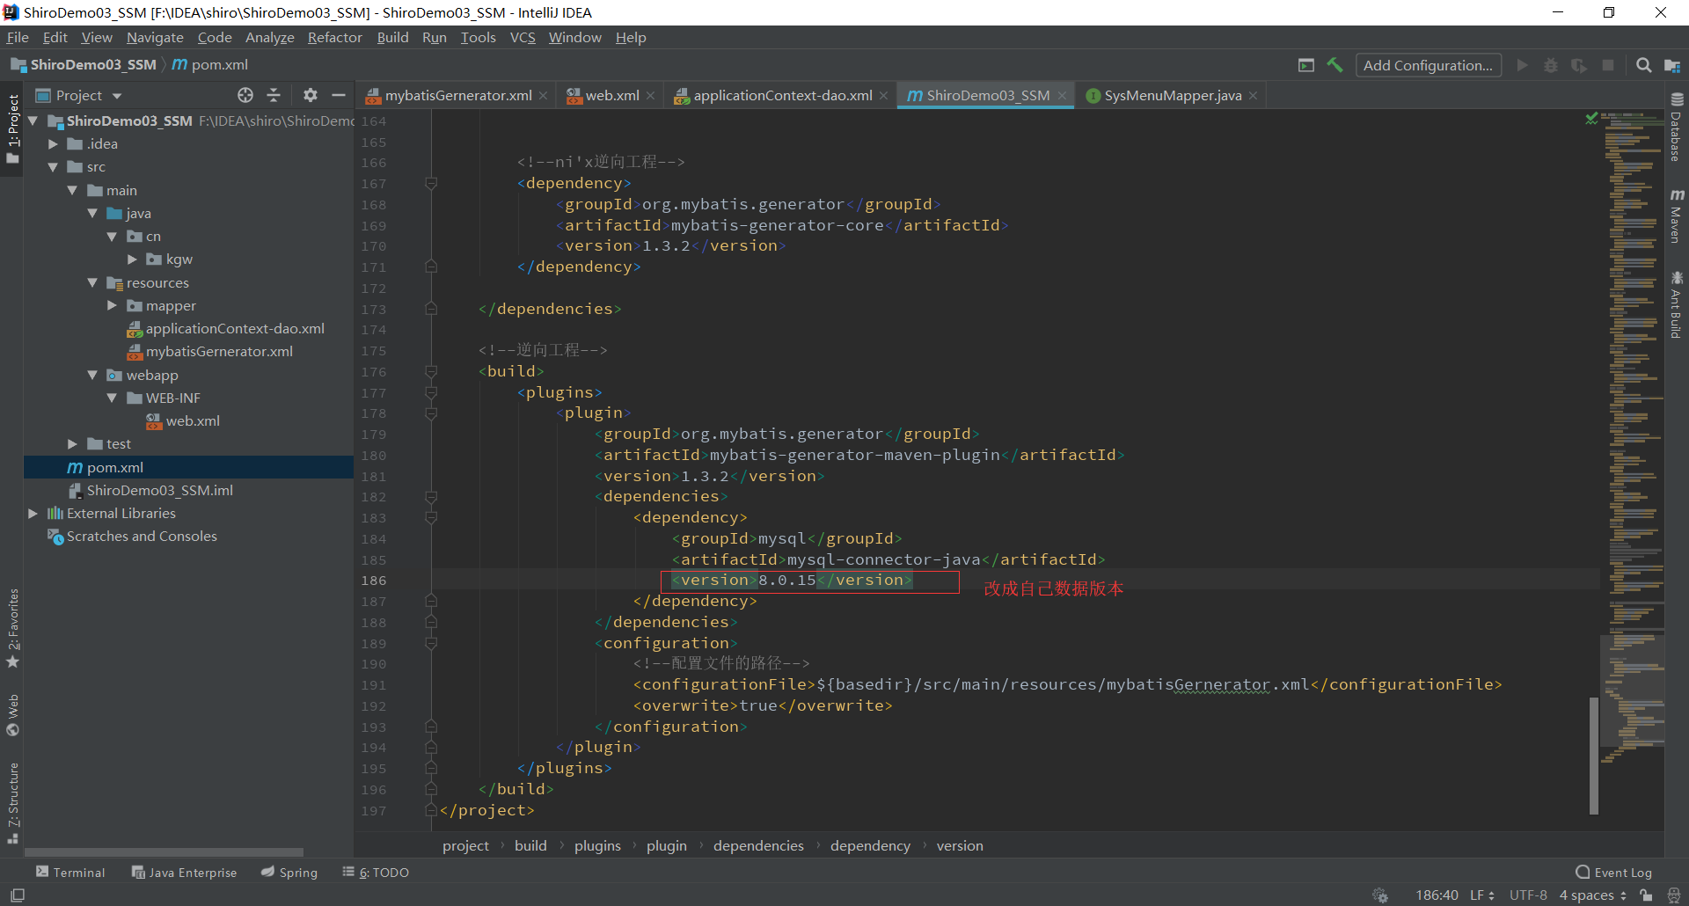
Task: Expand the kgw package
Action: point(132,259)
